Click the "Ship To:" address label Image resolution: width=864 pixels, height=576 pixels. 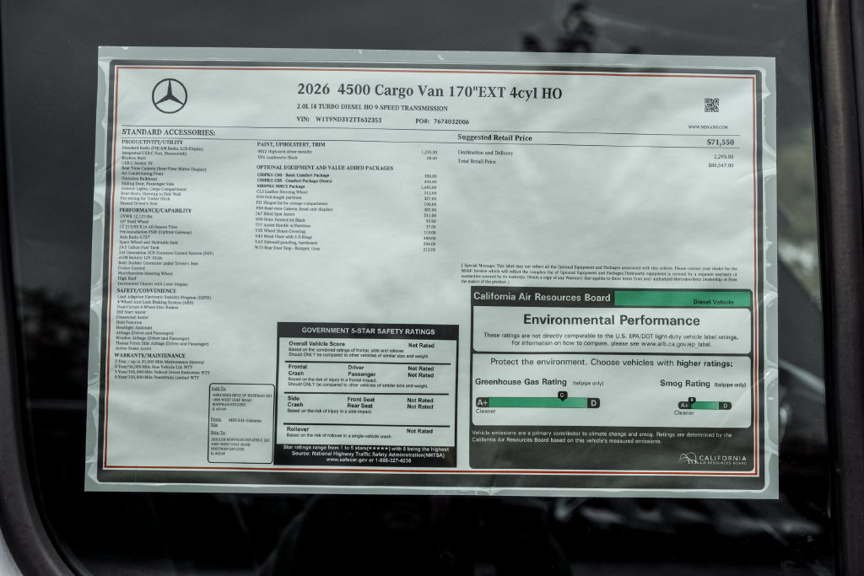[218, 433]
